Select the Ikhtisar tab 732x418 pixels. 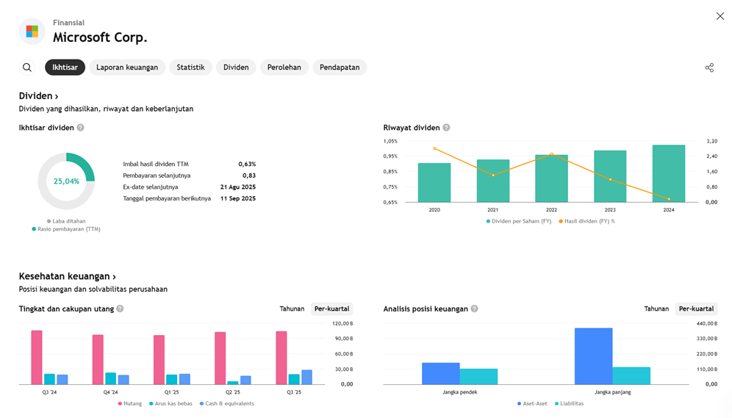pyautogui.click(x=65, y=67)
